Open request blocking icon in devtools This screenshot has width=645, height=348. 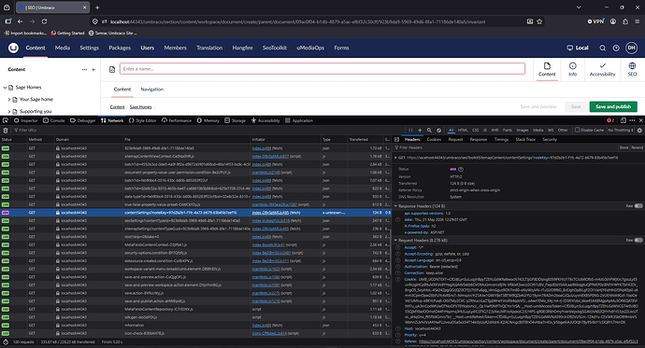click(438, 130)
